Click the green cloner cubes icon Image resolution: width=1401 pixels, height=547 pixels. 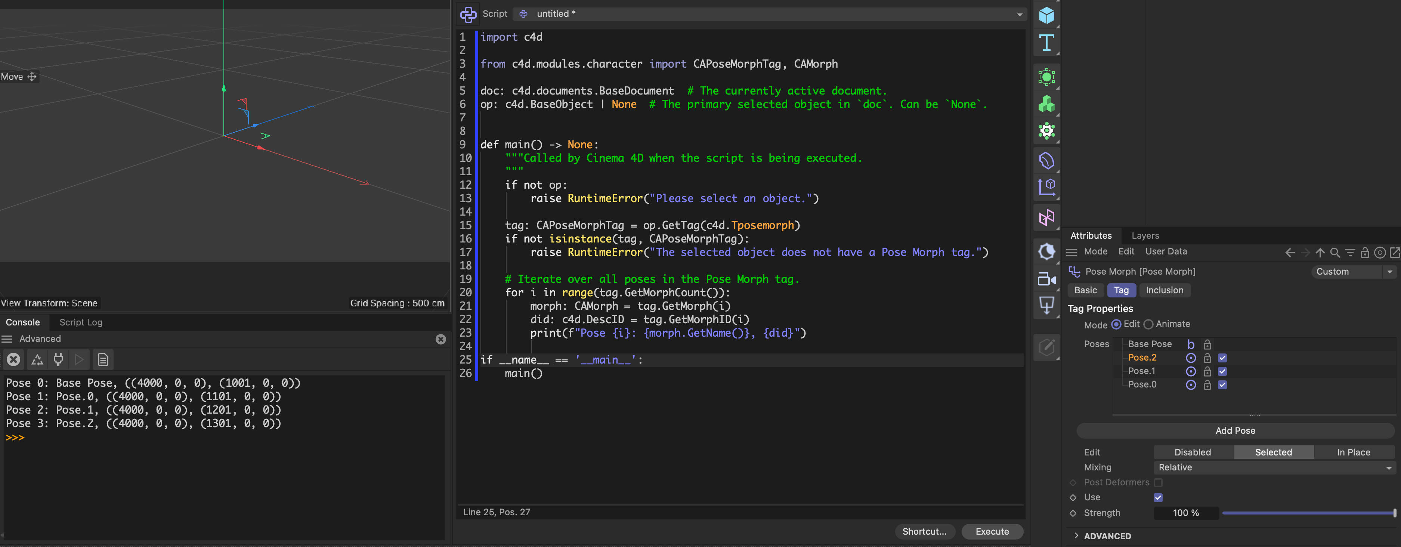point(1046,103)
